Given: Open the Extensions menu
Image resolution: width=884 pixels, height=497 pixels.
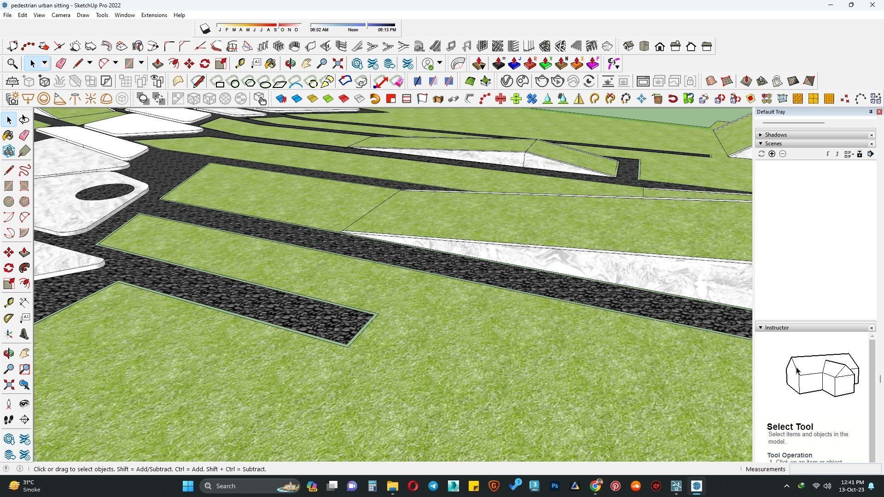Looking at the screenshot, I should click(x=154, y=15).
